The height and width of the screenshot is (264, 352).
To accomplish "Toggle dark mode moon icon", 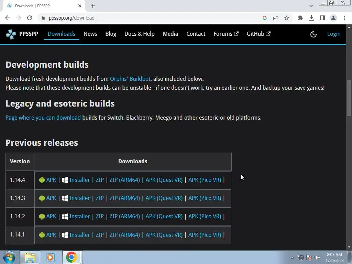I will 313,34.
